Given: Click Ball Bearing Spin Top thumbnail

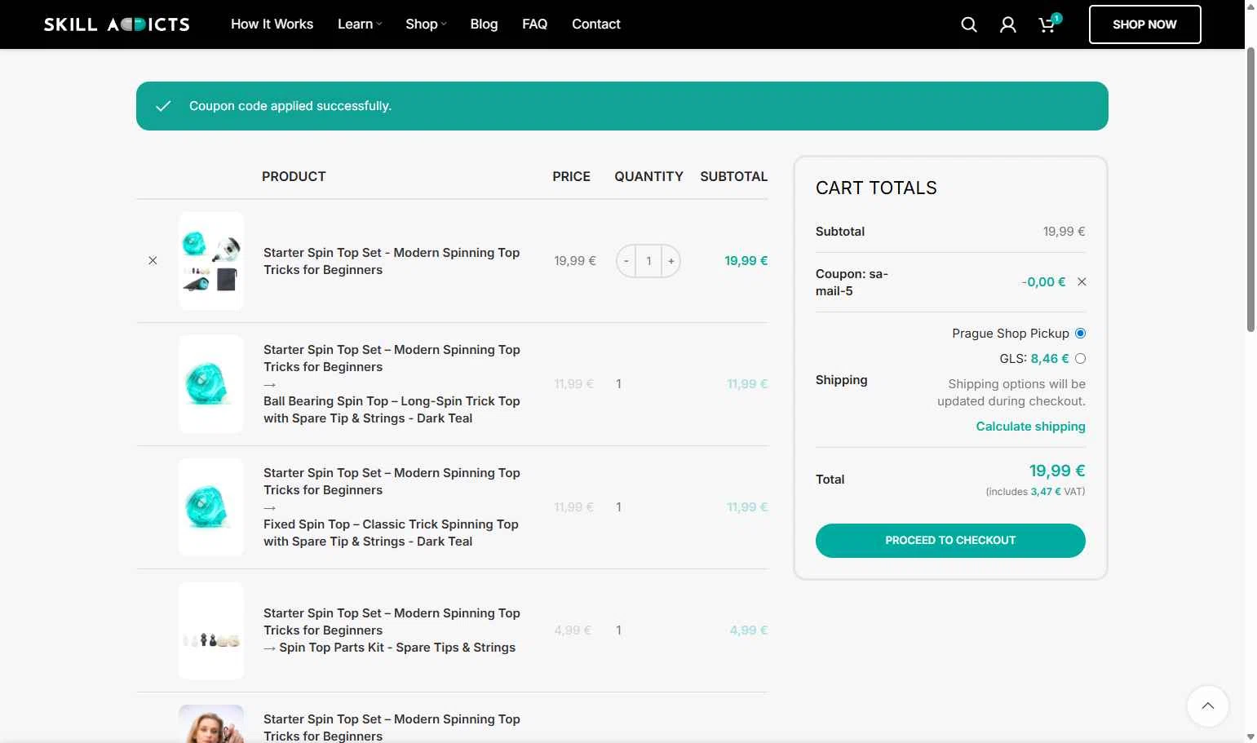Looking at the screenshot, I should 211,384.
